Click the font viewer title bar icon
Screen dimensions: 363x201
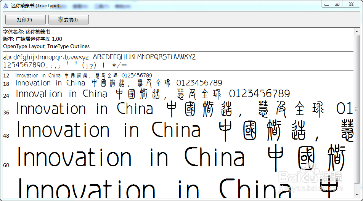[x=6, y=6]
